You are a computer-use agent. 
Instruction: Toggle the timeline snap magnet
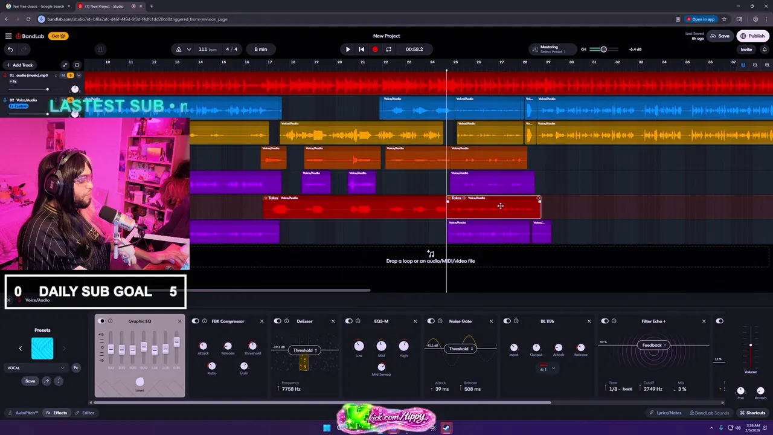click(743, 65)
